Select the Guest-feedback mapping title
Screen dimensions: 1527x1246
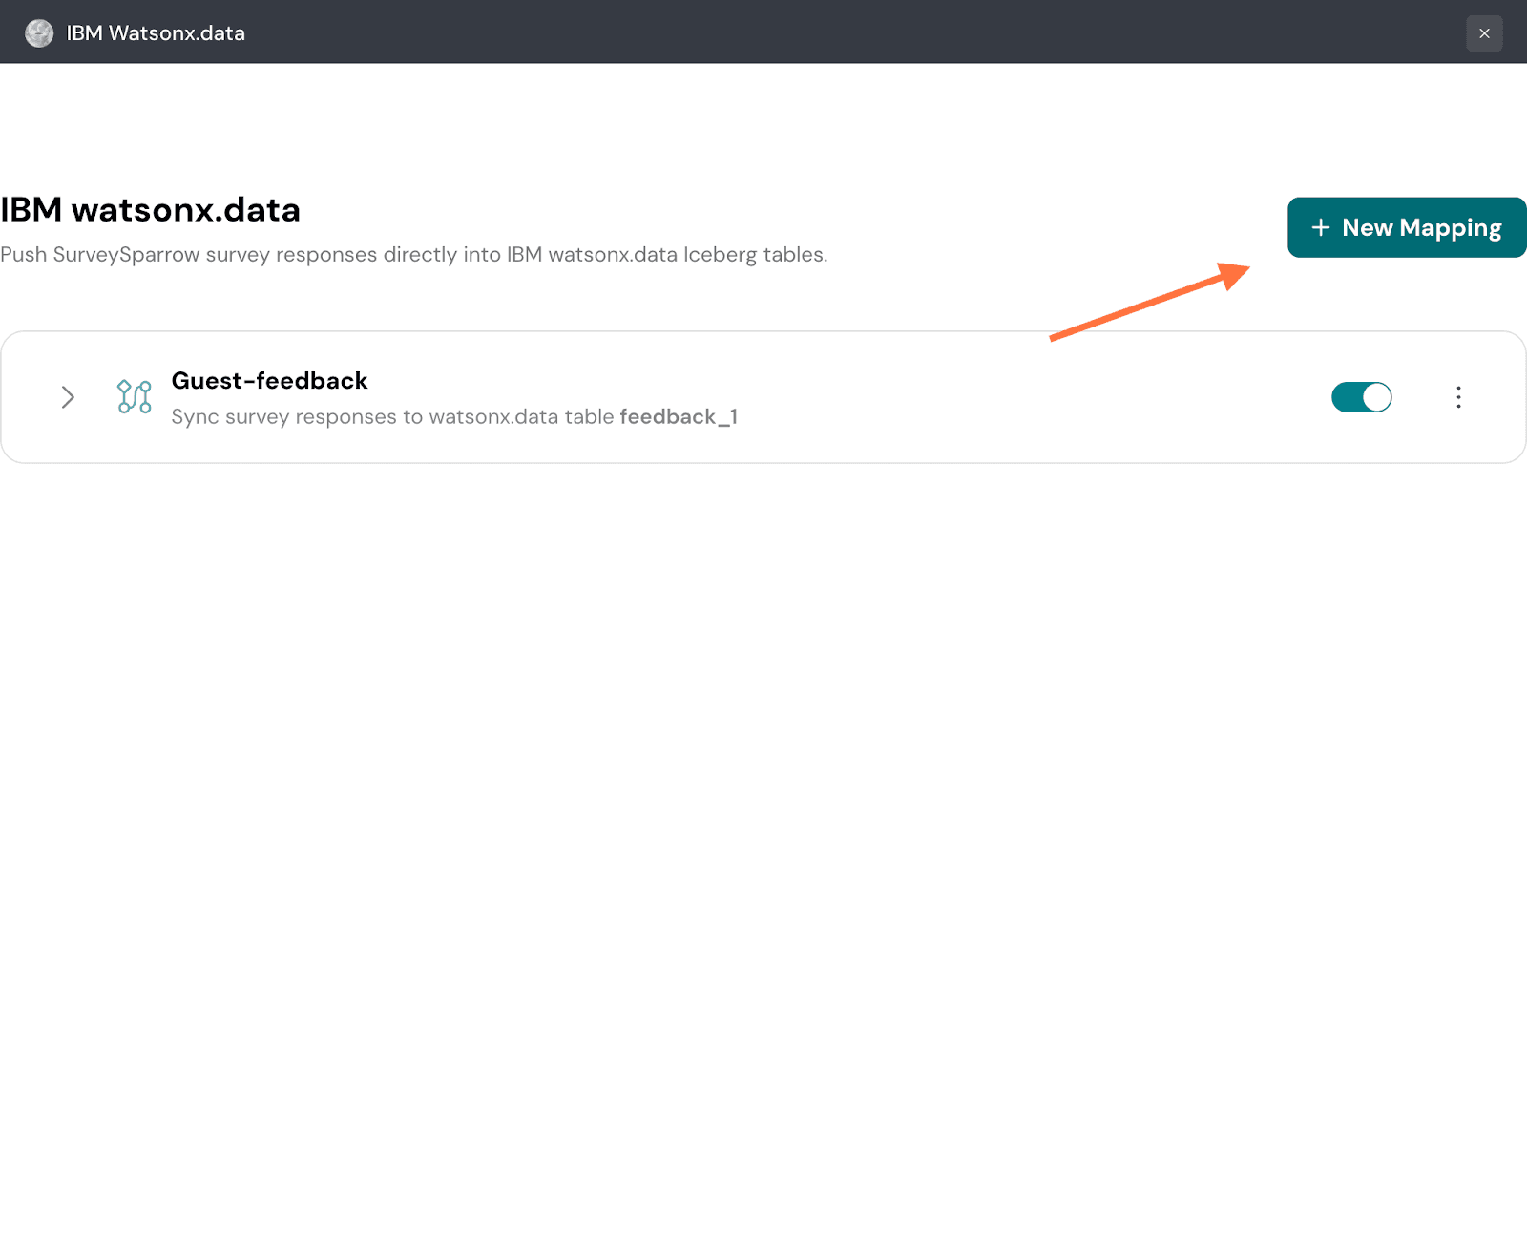(269, 381)
